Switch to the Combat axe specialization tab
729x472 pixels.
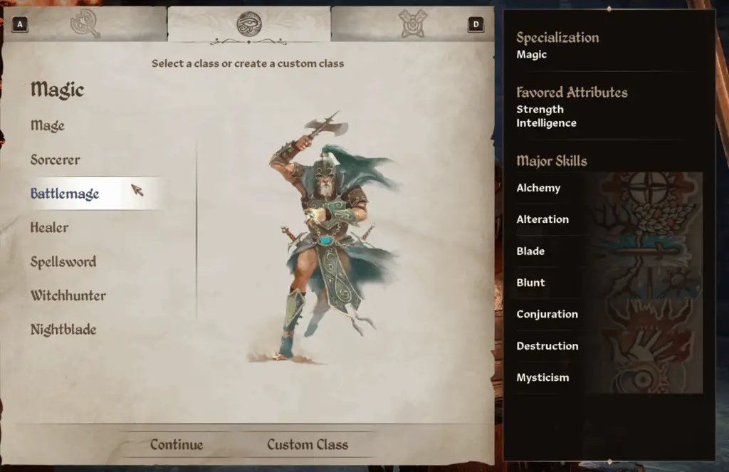(x=85, y=23)
